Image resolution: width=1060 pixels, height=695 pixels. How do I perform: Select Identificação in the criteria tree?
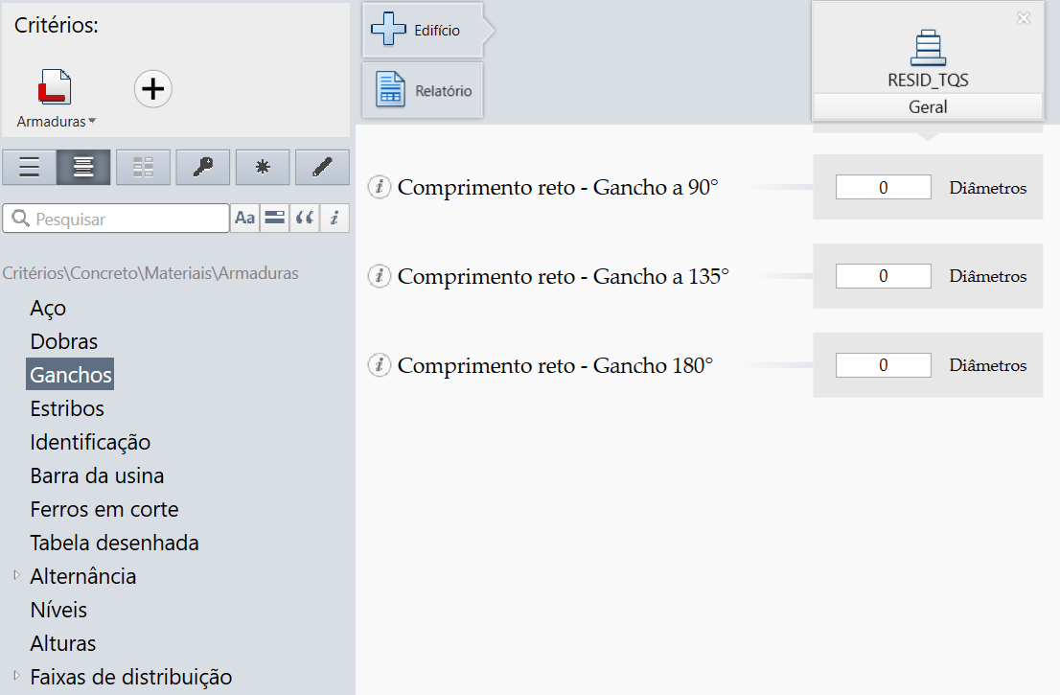pos(90,442)
